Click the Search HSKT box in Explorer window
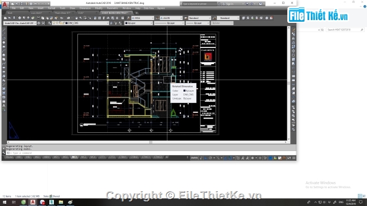 tap(345, 30)
